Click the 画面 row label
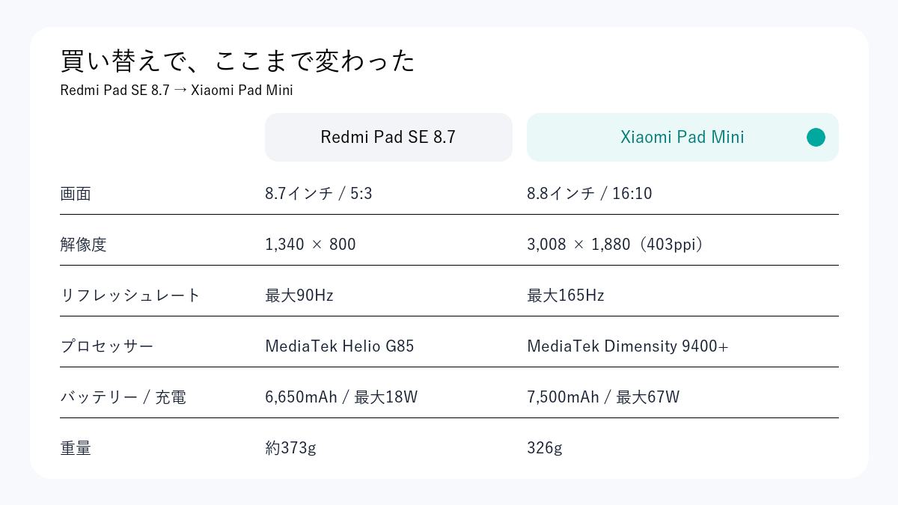Image resolution: width=898 pixels, height=505 pixels. pyautogui.click(x=76, y=194)
